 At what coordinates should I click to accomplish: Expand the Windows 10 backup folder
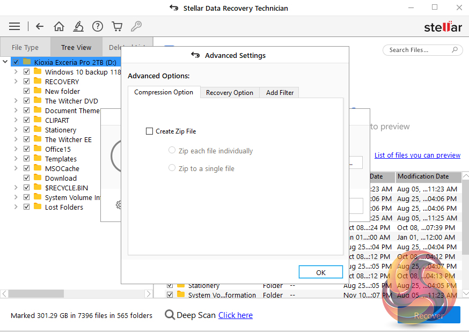(16, 72)
